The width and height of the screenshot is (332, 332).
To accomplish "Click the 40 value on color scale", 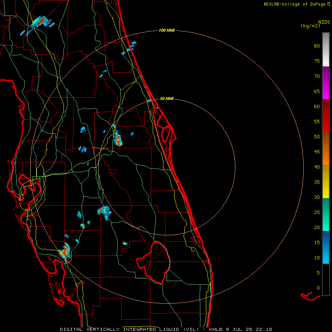I will tap(317, 167).
